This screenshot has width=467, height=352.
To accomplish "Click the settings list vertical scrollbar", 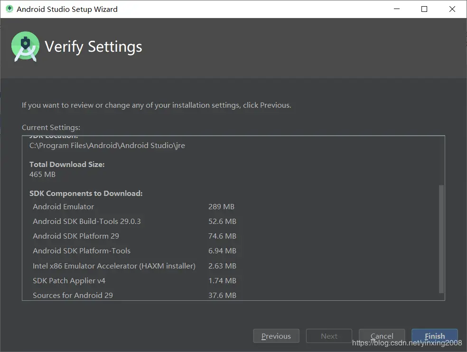I will 441,239.
